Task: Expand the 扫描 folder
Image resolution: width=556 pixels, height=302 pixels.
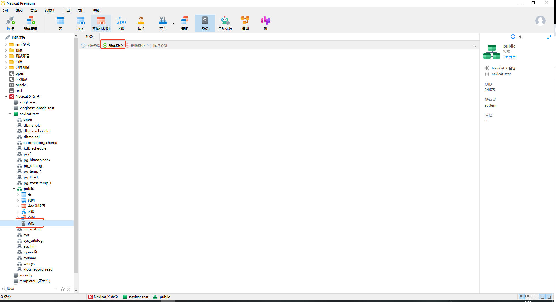Action: coord(6,62)
